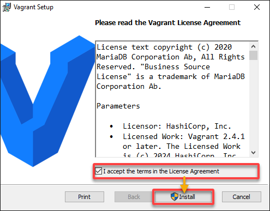Click the license scrollbar thumb
Viewport: 270px width, 211px height.
253,55
